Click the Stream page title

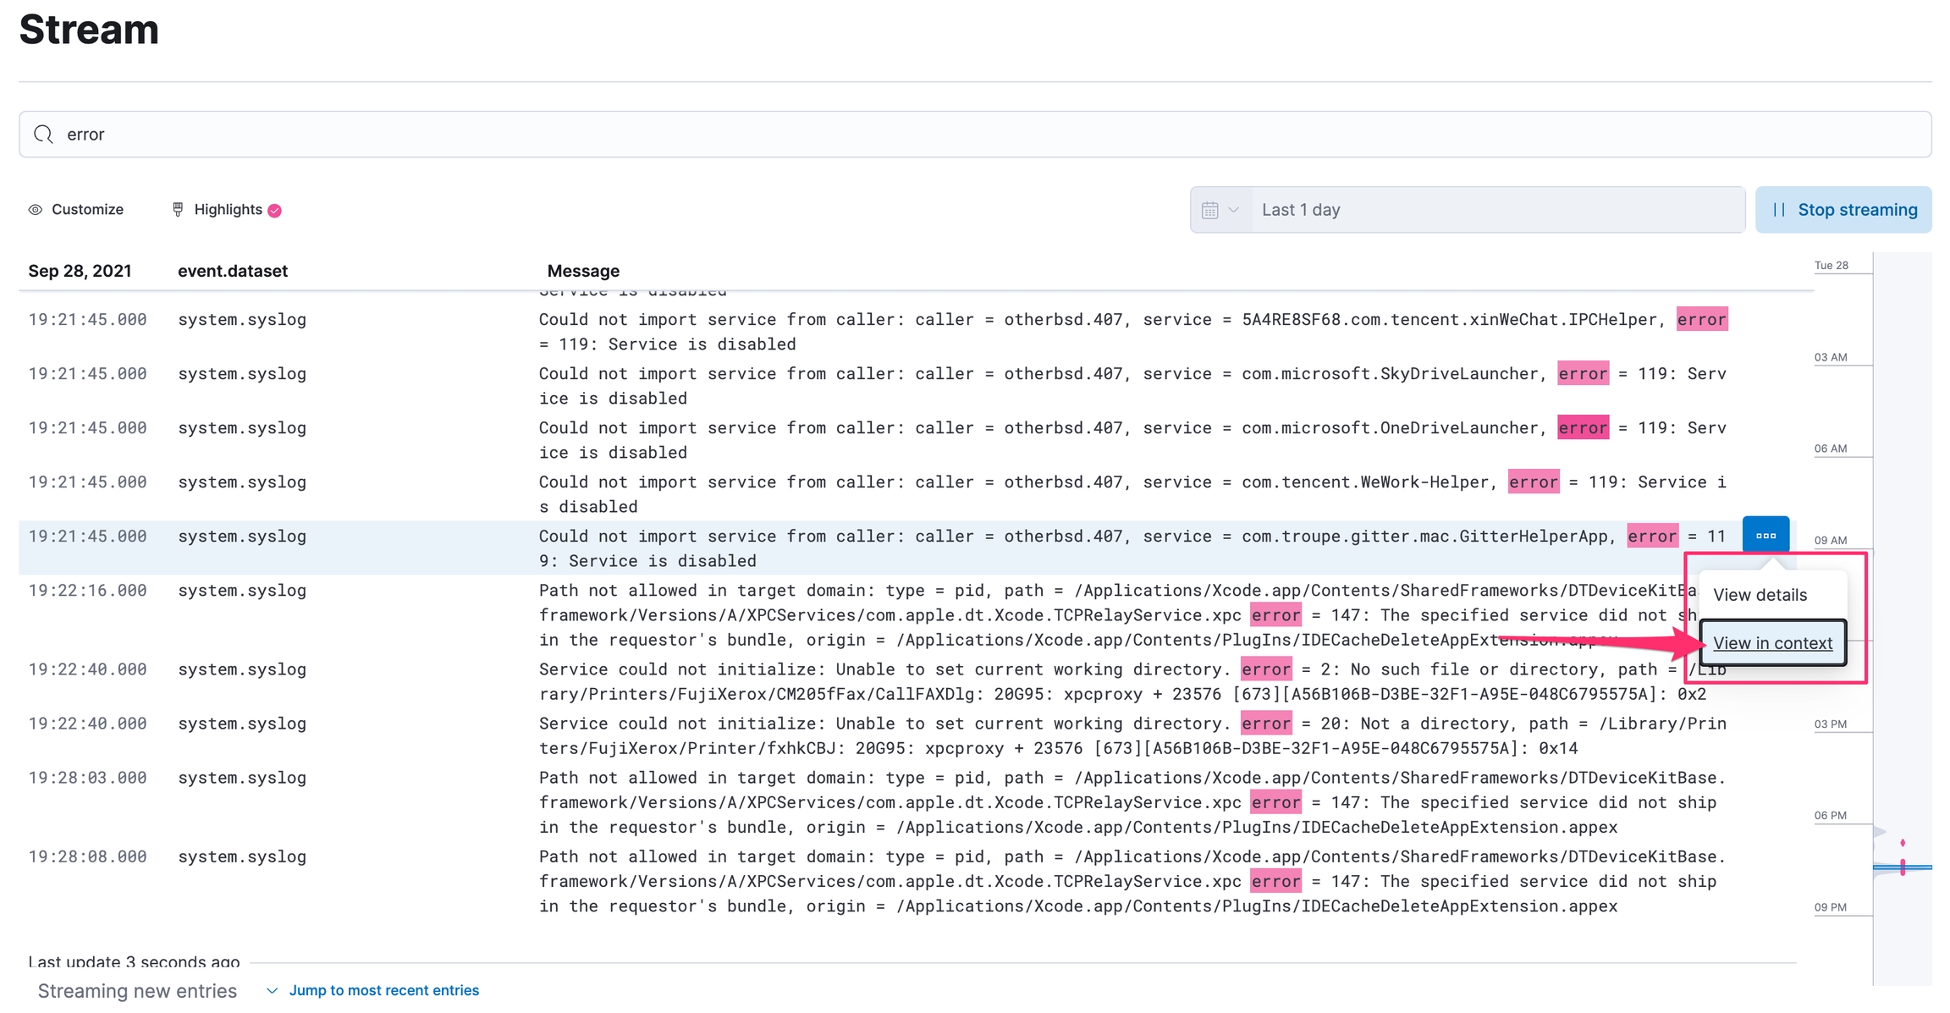tap(89, 30)
